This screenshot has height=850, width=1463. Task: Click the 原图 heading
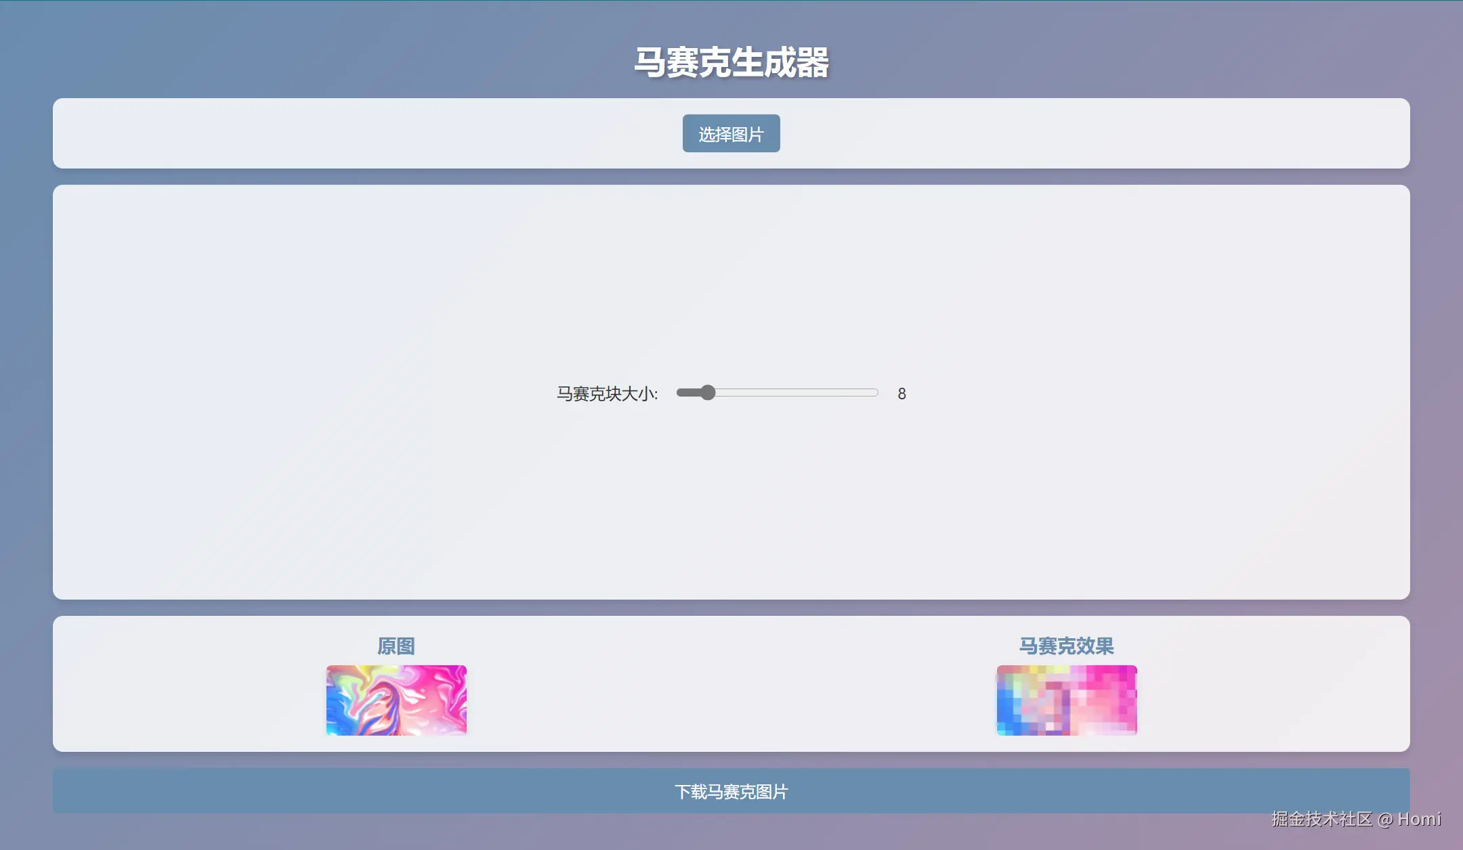pyautogui.click(x=396, y=646)
